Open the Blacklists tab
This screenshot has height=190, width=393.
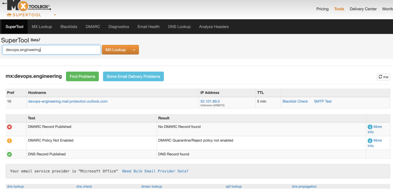click(69, 26)
